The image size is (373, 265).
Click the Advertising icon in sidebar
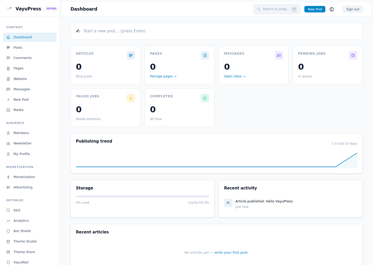click(8, 187)
